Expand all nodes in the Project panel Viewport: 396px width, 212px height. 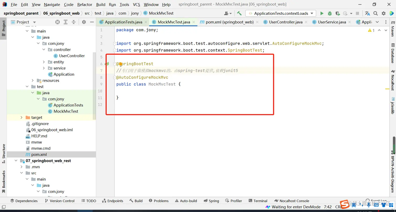point(66,22)
